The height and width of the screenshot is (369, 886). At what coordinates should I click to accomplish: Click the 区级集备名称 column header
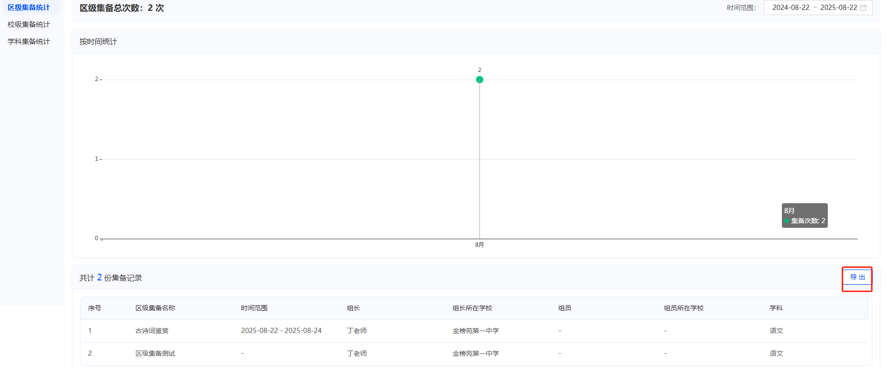click(x=155, y=308)
